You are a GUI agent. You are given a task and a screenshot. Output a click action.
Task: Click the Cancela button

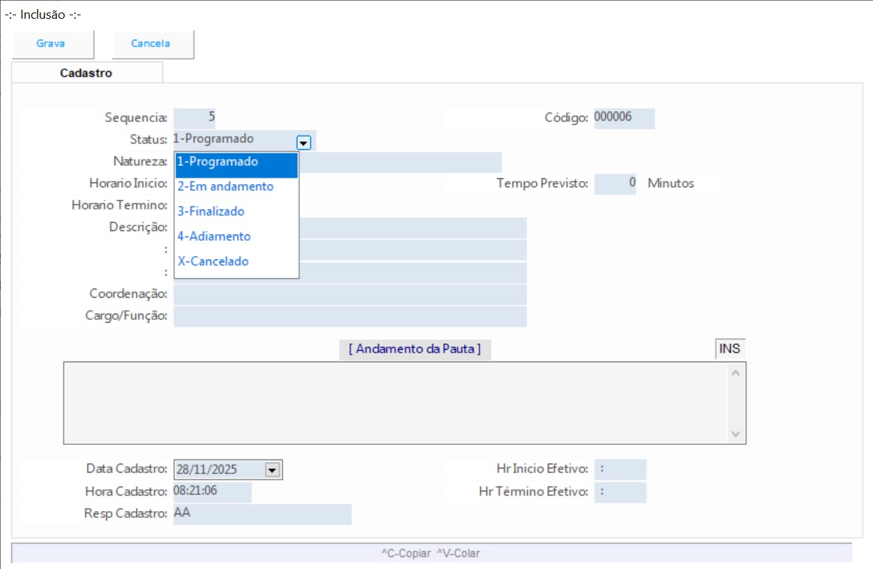(x=151, y=44)
